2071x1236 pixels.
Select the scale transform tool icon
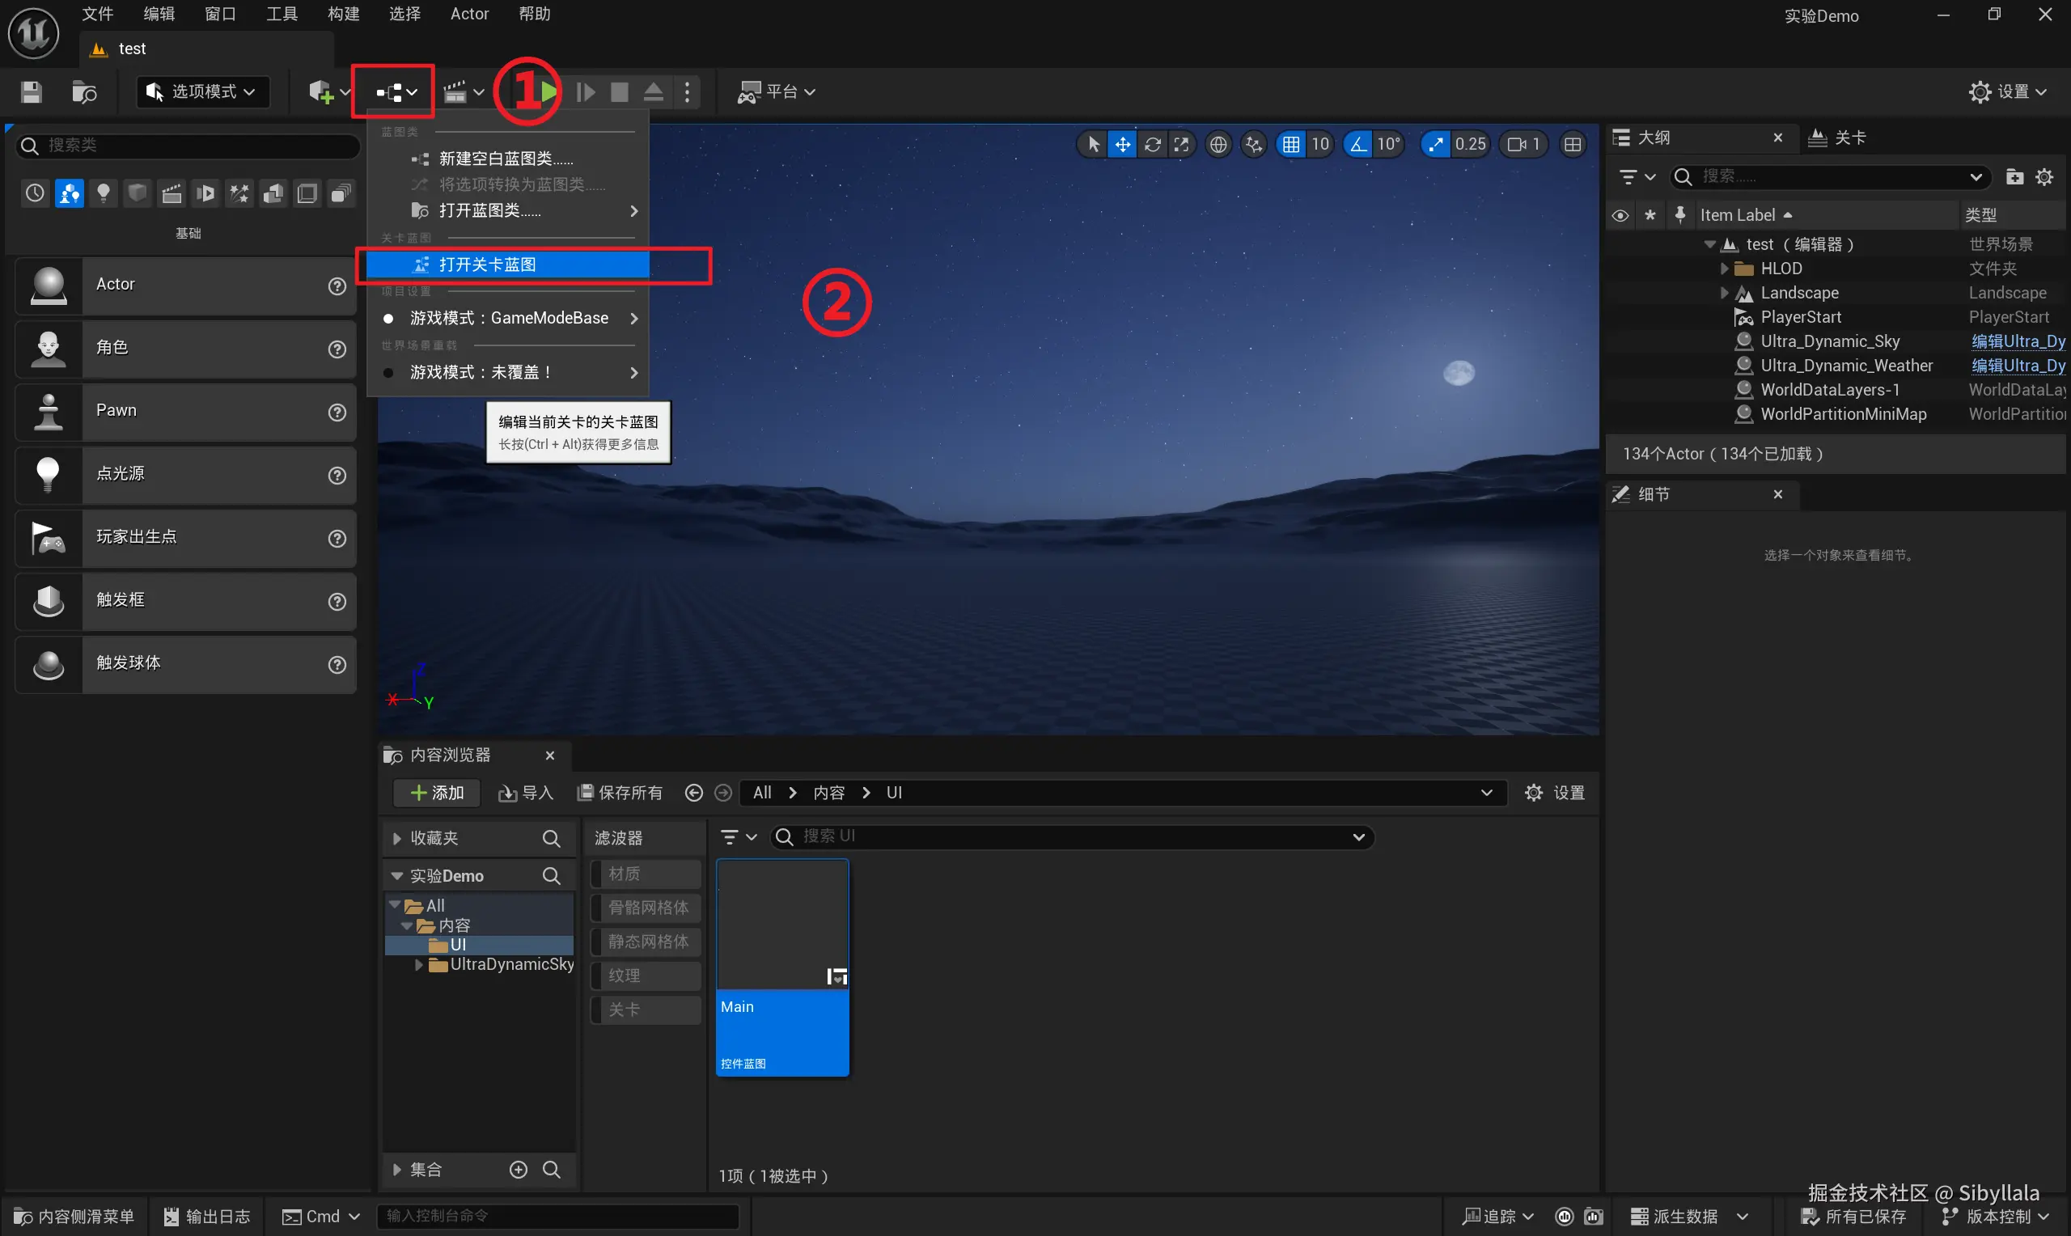(1182, 145)
